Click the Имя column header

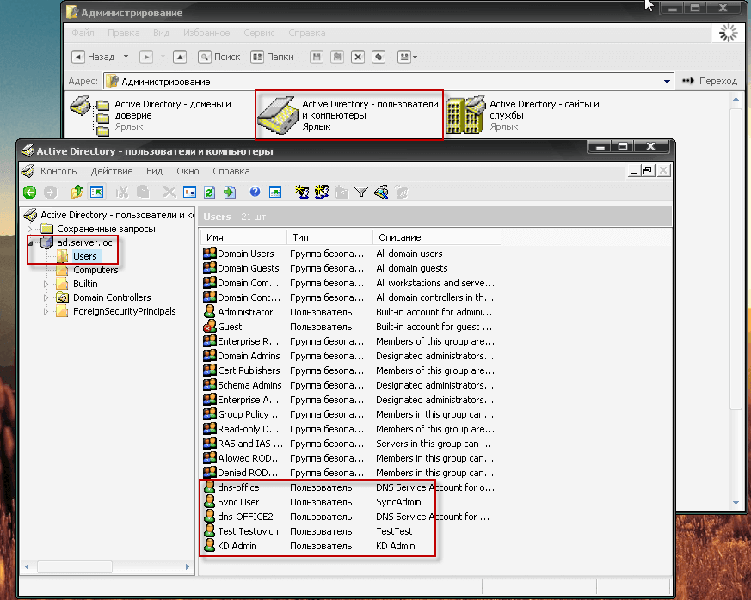[243, 236]
